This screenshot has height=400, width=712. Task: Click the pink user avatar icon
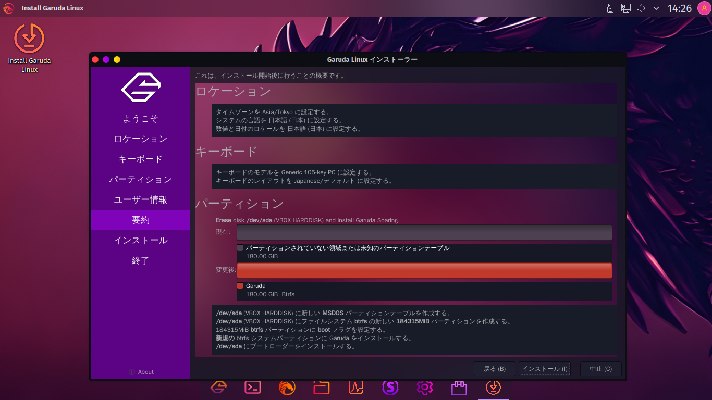(x=705, y=8)
